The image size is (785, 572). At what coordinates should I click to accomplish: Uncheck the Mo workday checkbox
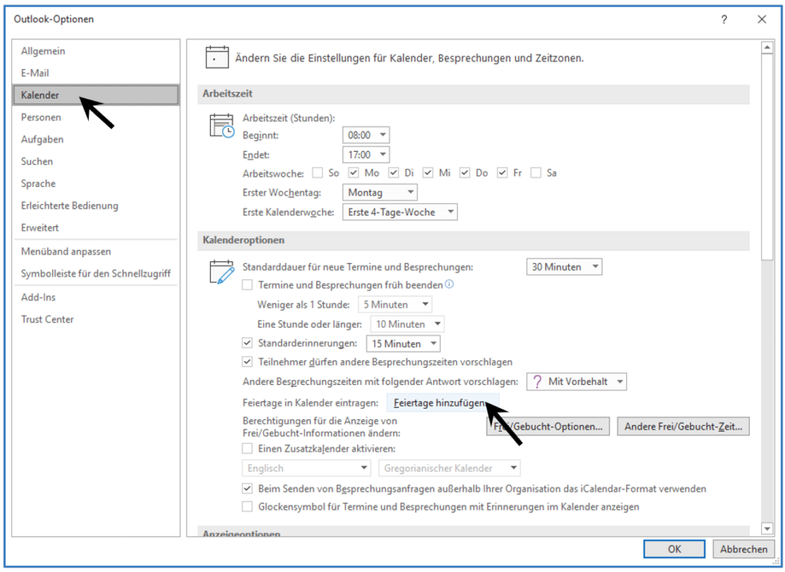click(x=353, y=173)
